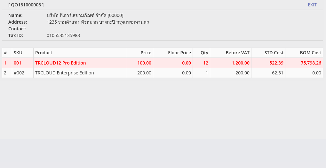326x168 pixels.
Task: Select the TRCLOUD Enterprise Edition row
Action: coord(64,73)
